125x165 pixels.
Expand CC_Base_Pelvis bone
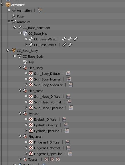tap(26, 45)
